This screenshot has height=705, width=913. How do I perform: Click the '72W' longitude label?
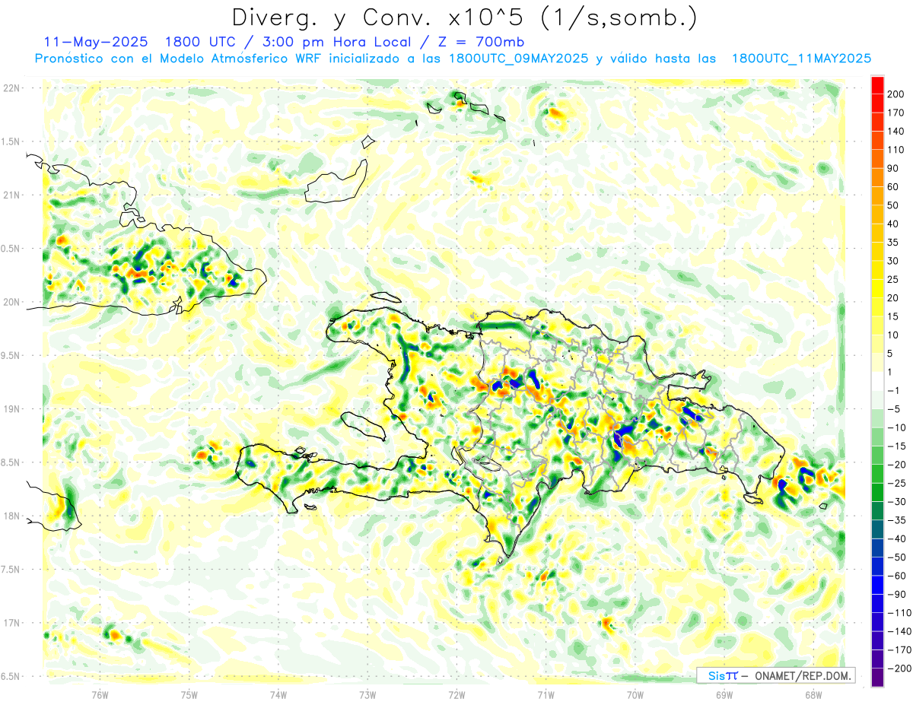click(456, 694)
